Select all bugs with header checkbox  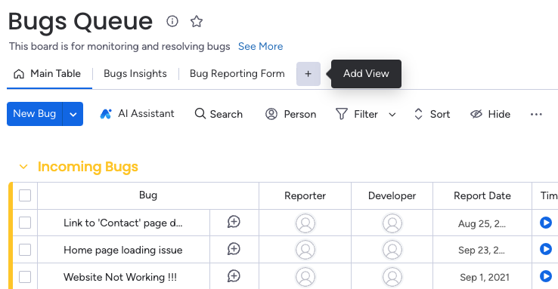click(x=25, y=195)
